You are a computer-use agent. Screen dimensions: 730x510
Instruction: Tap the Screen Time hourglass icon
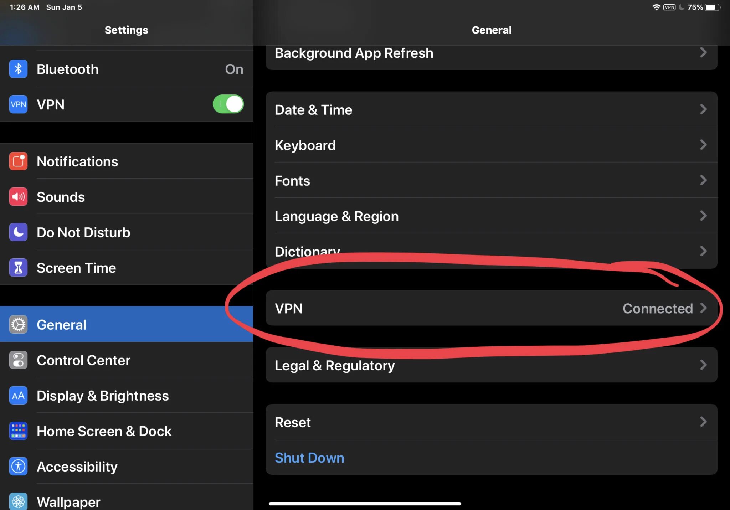coord(18,268)
